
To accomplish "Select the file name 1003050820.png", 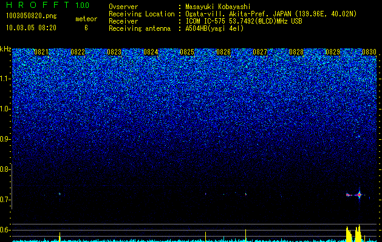I will pyautogui.click(x=32, y=16).
